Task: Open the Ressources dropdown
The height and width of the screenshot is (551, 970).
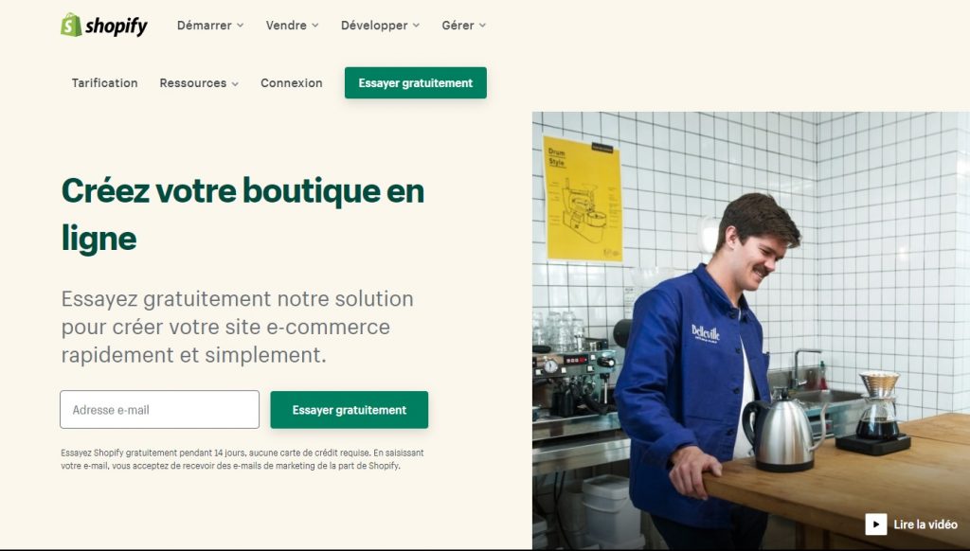Action: [x=199, y=83]
